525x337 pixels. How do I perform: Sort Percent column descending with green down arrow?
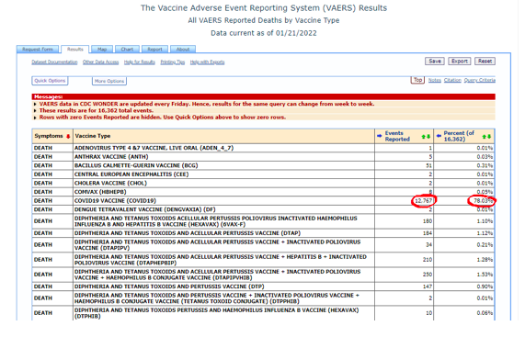pos(489,137)
